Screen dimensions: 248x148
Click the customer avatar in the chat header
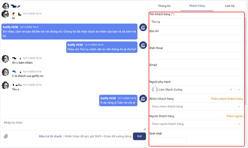click(5, 5)
